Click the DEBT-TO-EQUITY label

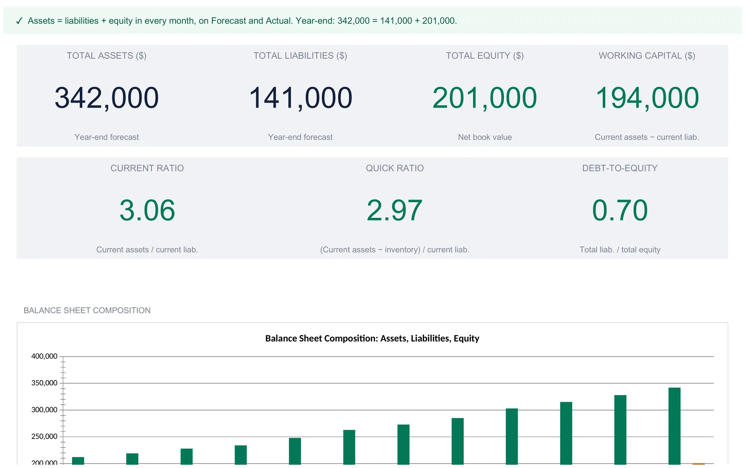tap(620, 168)
